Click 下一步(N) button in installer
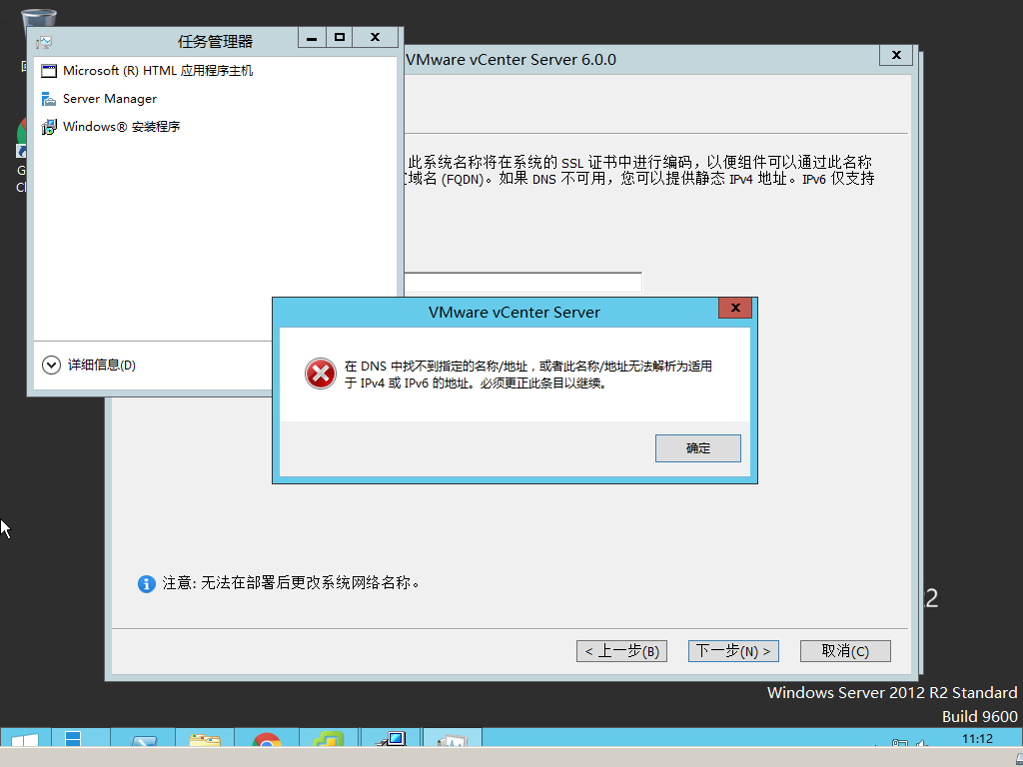Screen dimensions: 1023x767 click(x=733, y=651)
